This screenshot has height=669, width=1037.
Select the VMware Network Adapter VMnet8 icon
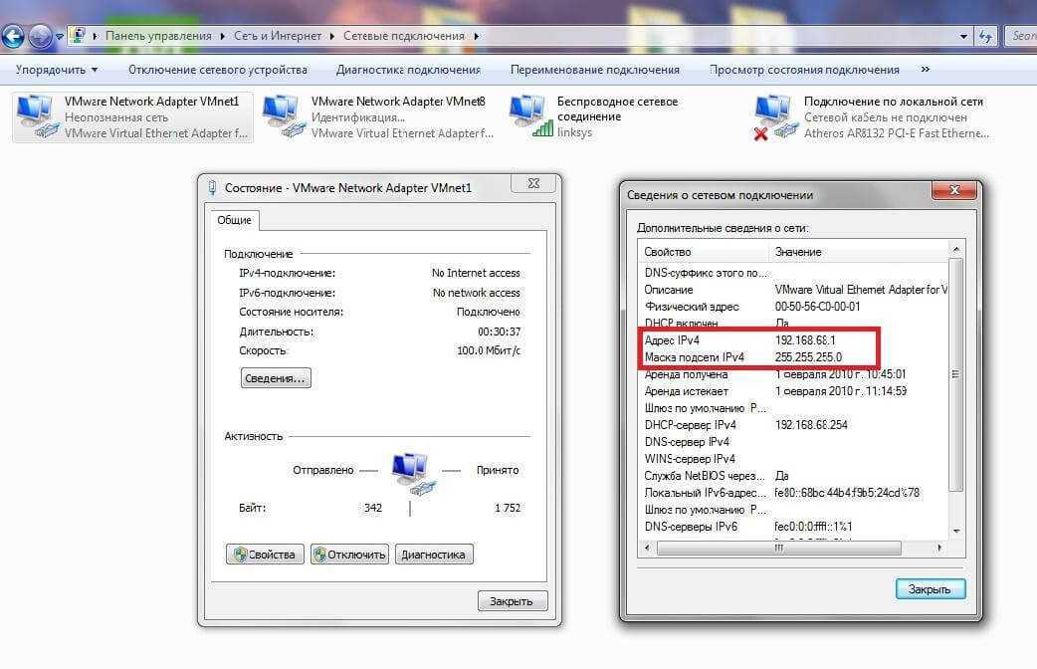(x=284, y=116)
